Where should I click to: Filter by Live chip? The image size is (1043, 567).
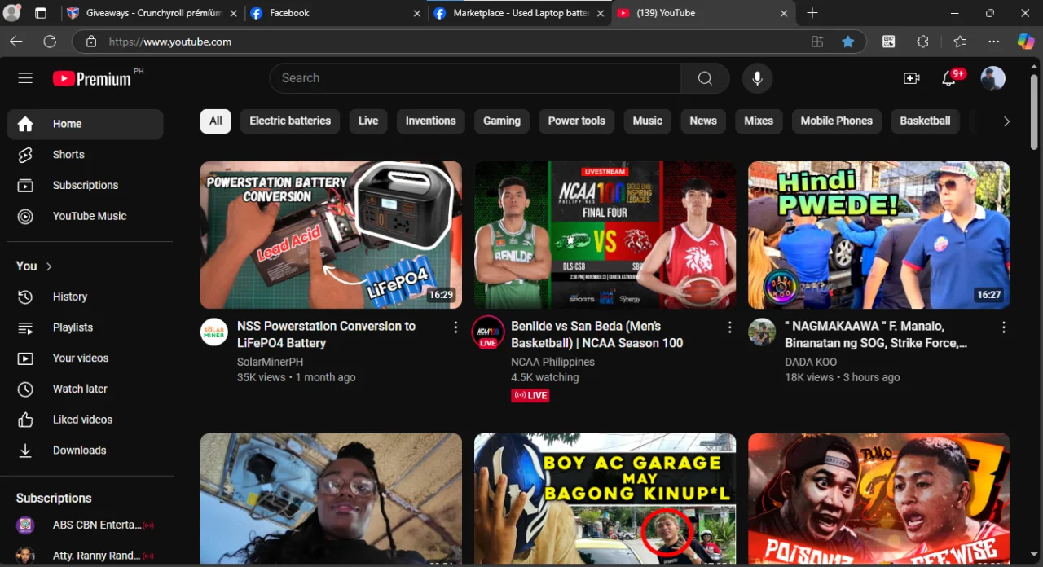pyautogui.click(x=368, y=121)
